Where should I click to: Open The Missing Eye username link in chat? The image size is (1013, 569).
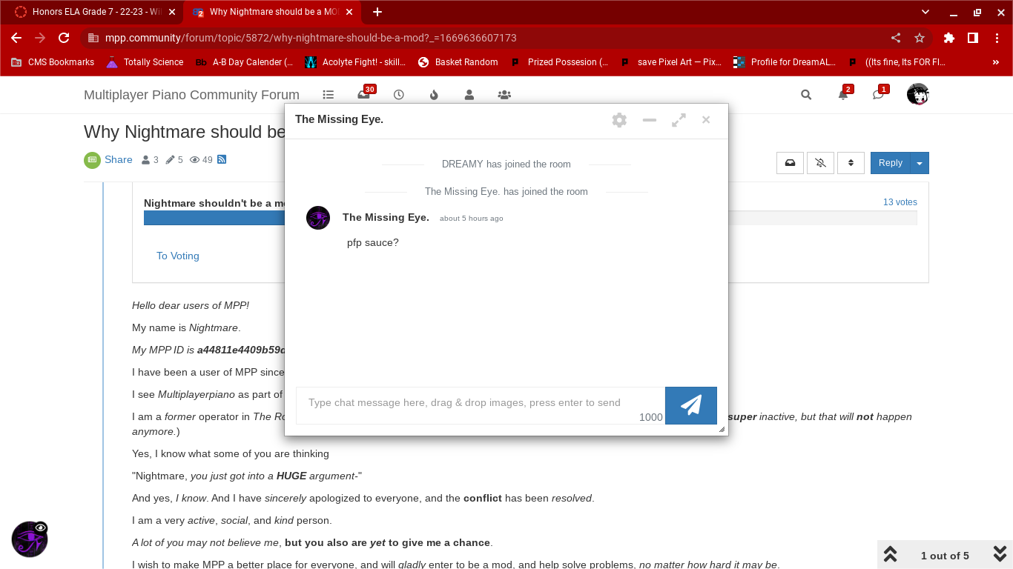click(x=386, y=217)
